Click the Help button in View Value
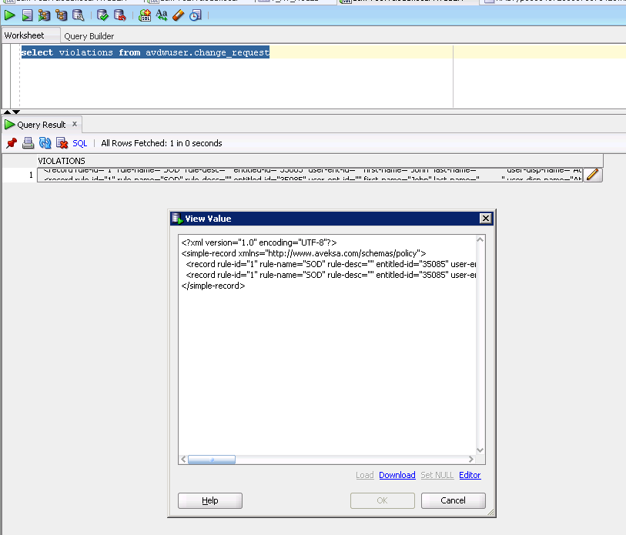 tap(210, 500)
